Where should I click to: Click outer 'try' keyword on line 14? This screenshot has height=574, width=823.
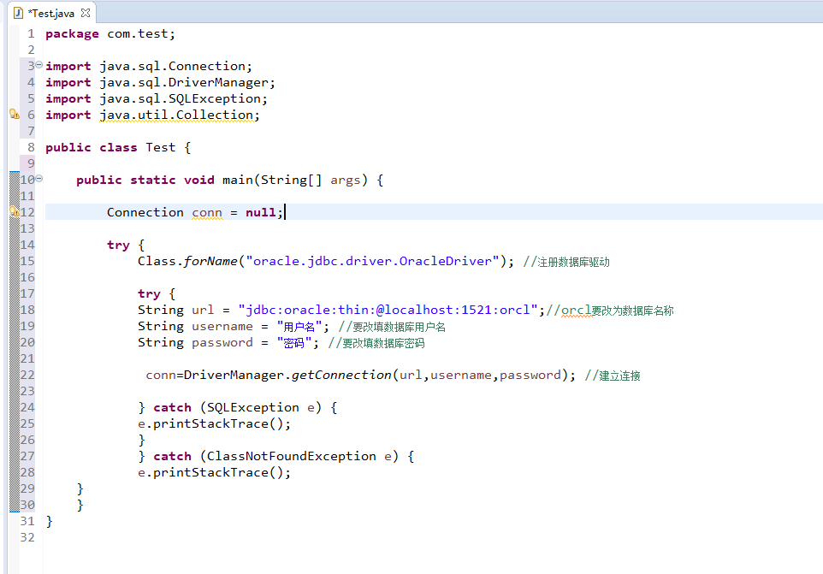pos(118,245)
